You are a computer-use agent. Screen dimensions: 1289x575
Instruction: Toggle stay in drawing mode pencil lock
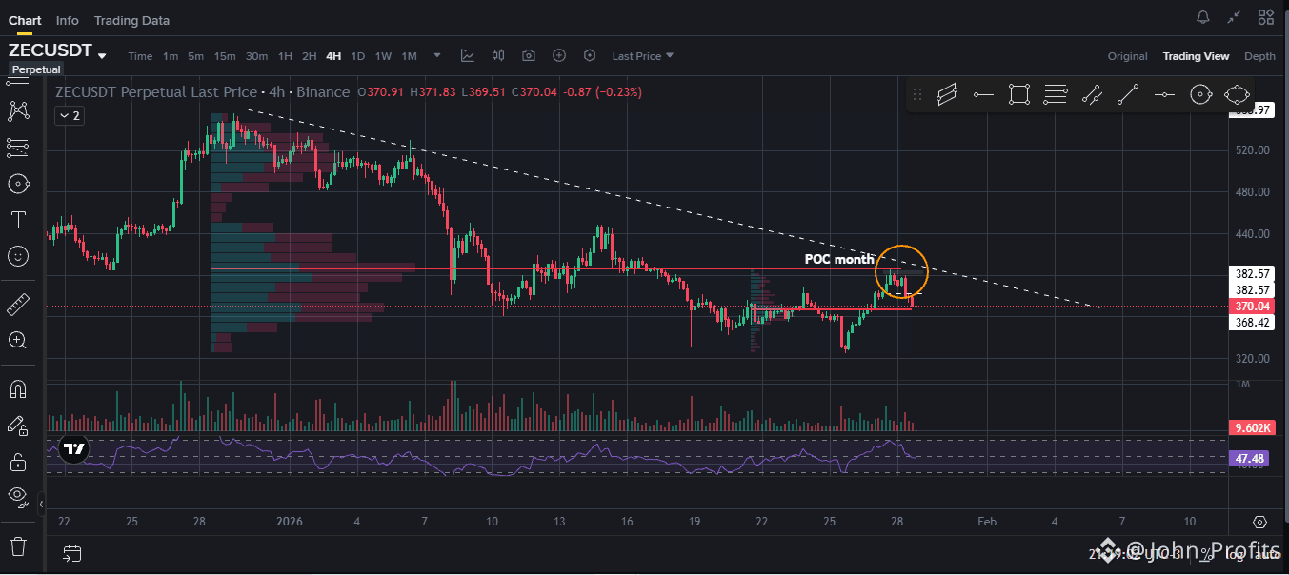17,426
